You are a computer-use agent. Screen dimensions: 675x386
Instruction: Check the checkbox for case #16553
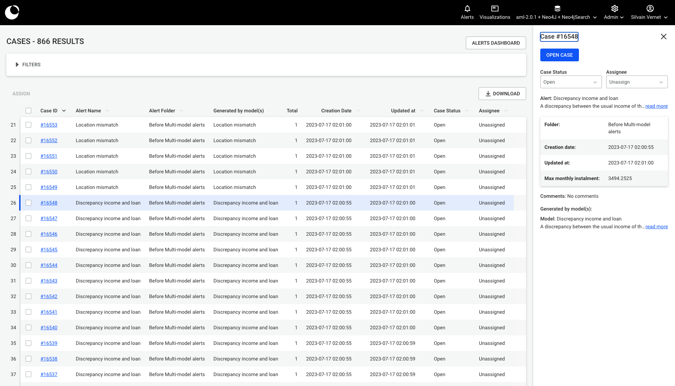pos(28,125)
